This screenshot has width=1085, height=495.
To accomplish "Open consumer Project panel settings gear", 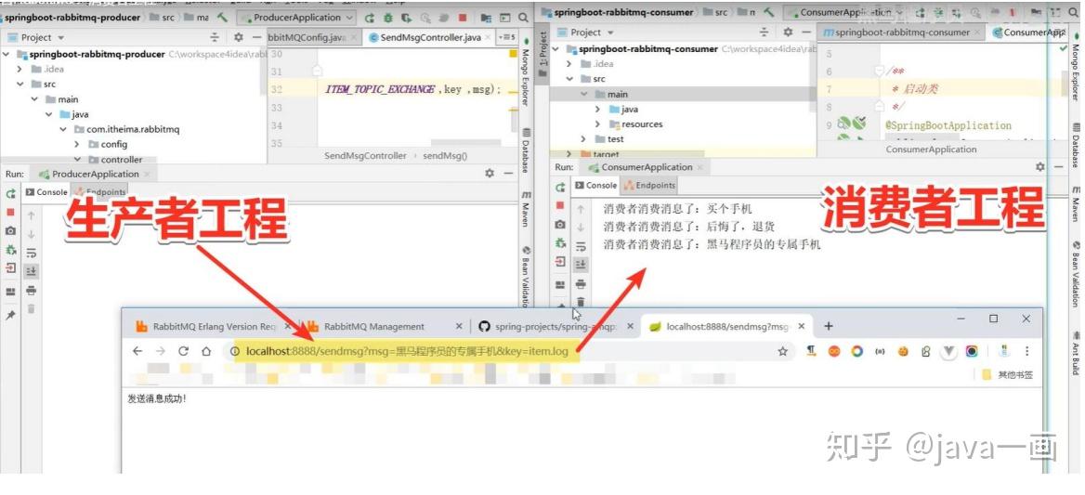I will tap(788, 32).
